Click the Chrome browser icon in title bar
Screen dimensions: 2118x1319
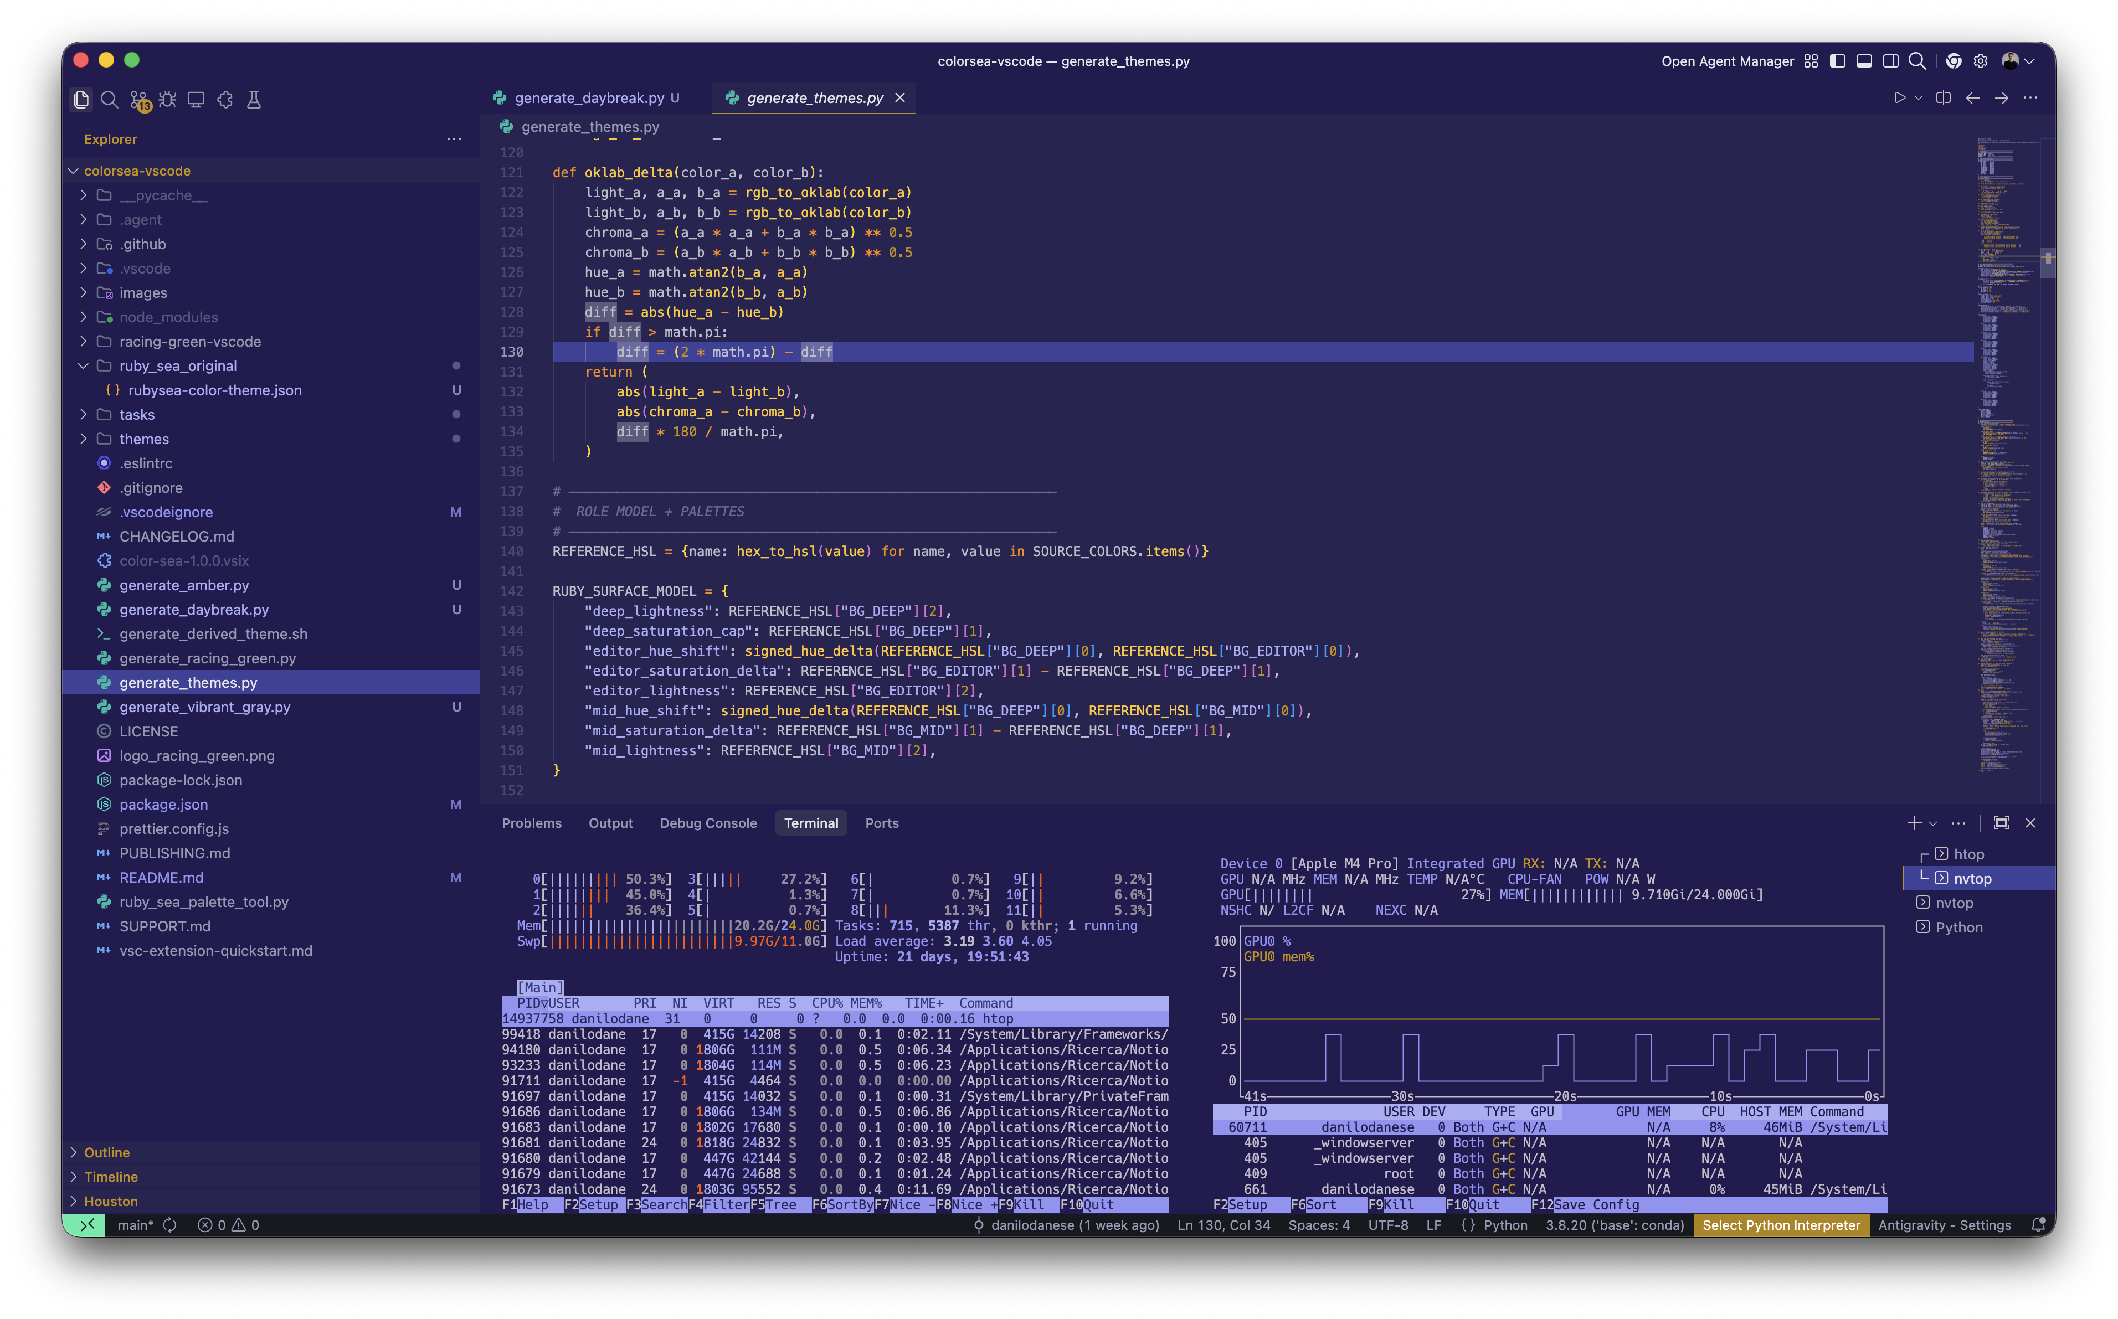1954,61
